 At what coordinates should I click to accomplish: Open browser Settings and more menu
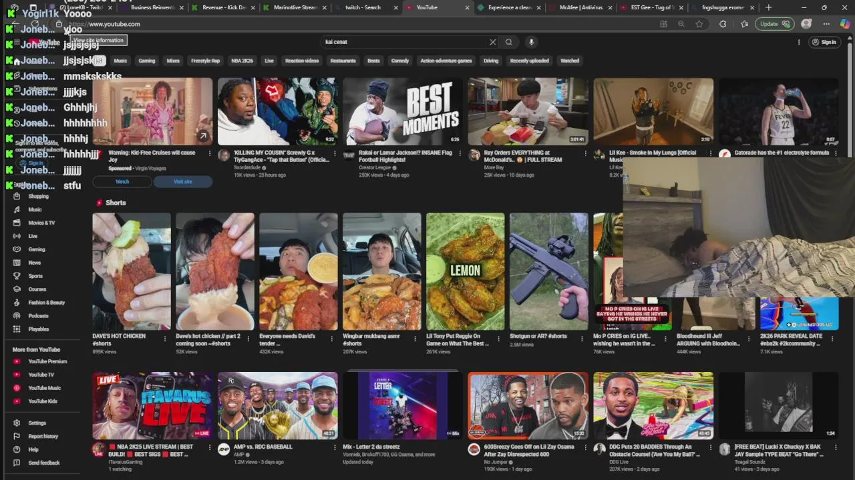(x=826, y=24)
